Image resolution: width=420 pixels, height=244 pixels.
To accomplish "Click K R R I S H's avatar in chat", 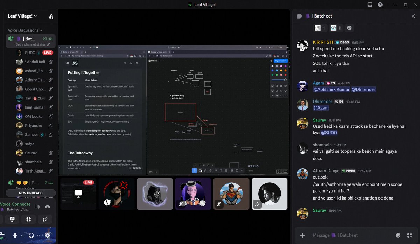I will pyautogui.click(x=302, y=46).
